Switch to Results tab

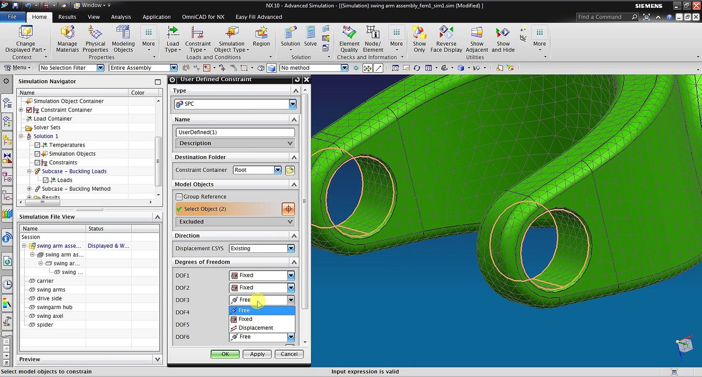67,17
